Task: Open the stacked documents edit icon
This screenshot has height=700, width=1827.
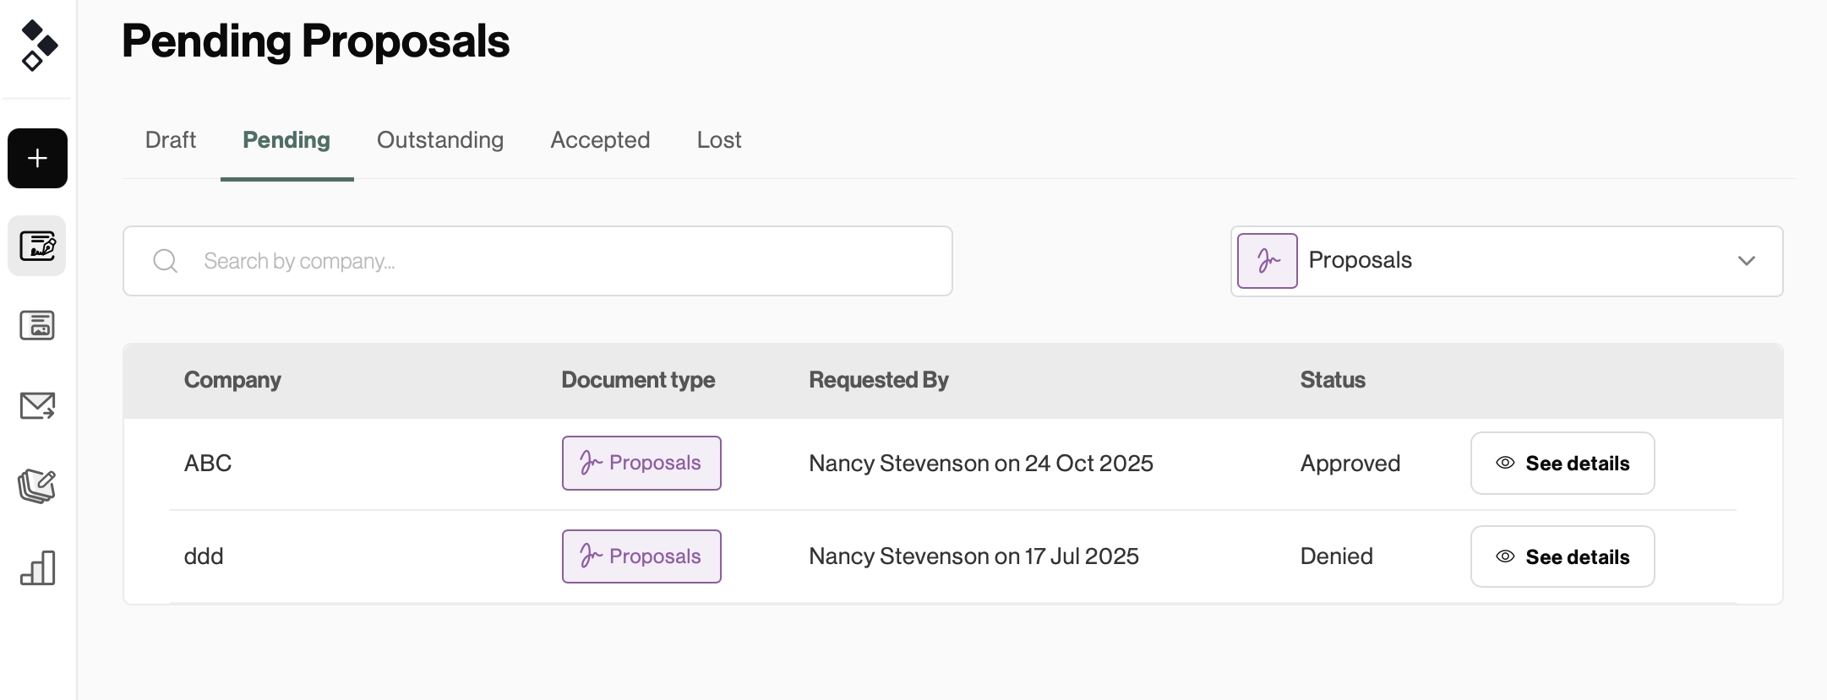Action: [37, 486]
